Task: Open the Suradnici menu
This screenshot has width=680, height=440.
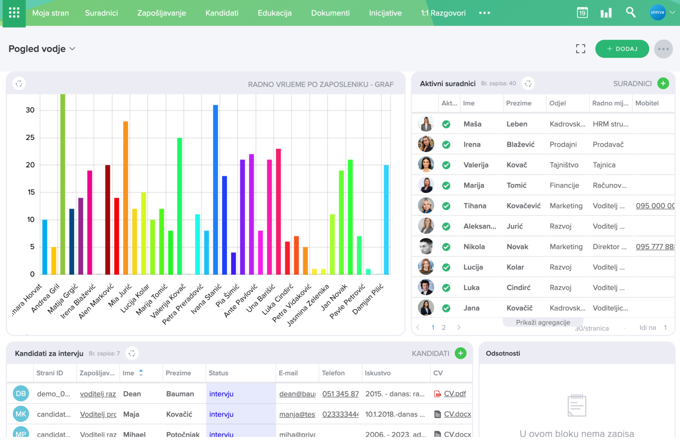Action: (101, 13)
